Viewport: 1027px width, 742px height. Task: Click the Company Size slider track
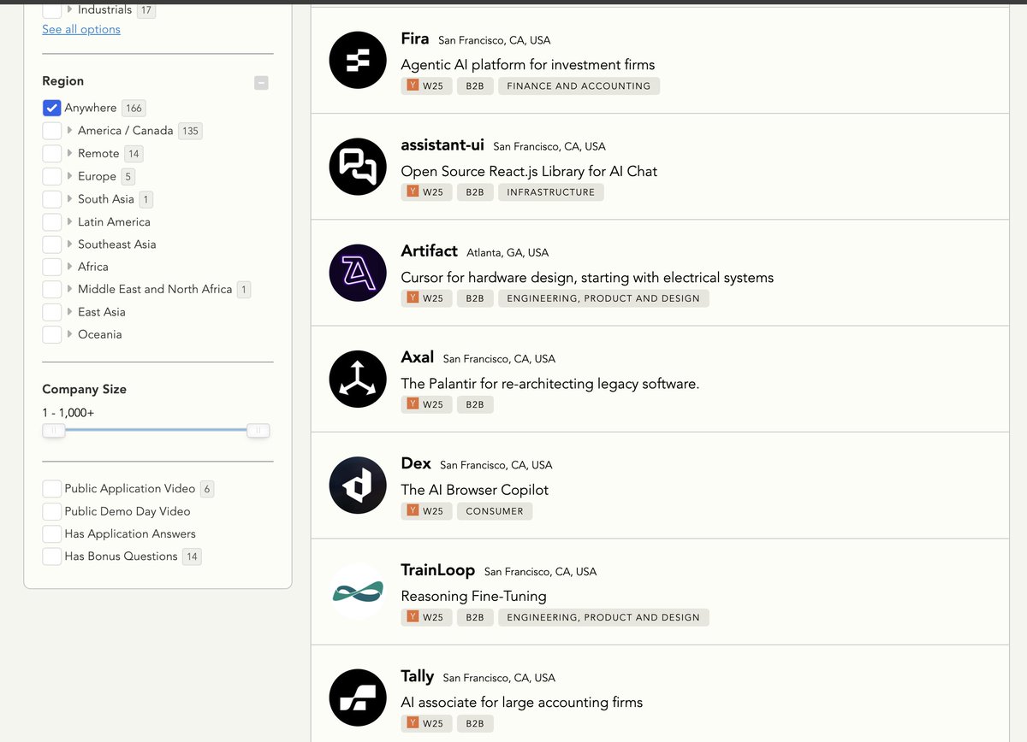coord(156,430)
